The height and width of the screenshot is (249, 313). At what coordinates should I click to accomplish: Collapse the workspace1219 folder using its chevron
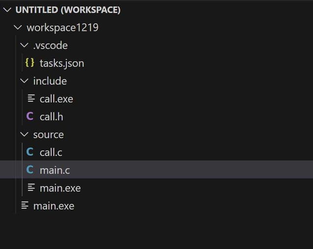pyautogui.click(x=18, y=27)
